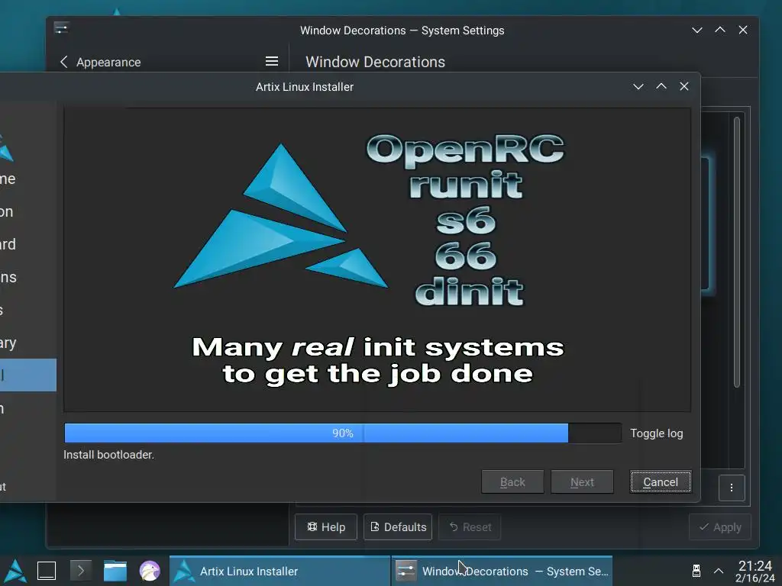Image resolution: width=782 pixels, height=586 pixels.
Task: Click the 90% installation progress bar
Action: pyautogui.click(x=343, y=433)
